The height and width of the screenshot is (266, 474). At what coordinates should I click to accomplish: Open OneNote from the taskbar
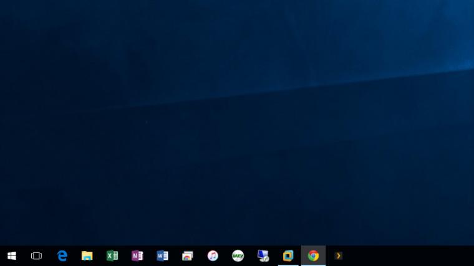[137, 256]
